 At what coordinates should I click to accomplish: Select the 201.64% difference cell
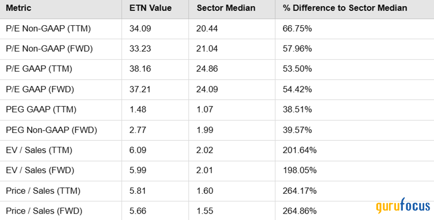click(x=300, y=150)
